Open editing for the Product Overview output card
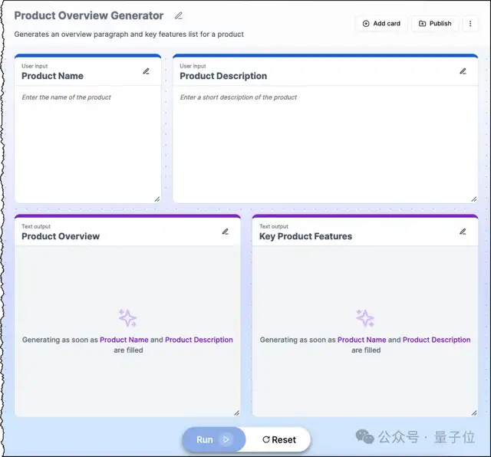Image resolution: width=491 pixels, height=457 pixels. point(225,232)
